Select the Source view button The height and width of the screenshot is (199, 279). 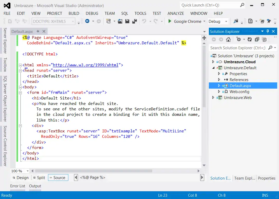58,178
